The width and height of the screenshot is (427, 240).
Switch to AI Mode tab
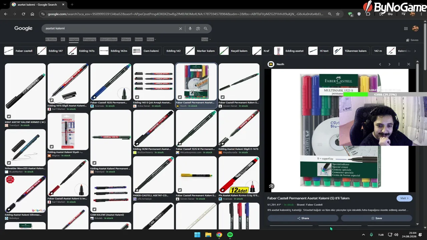point(51,39)
